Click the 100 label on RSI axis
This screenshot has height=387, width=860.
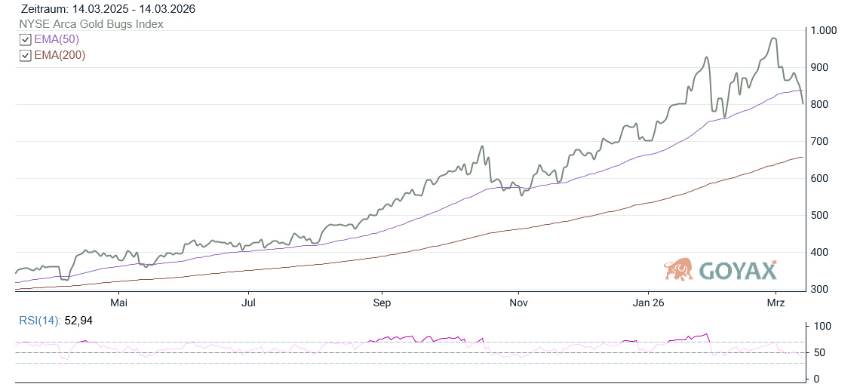pos(822,327)
